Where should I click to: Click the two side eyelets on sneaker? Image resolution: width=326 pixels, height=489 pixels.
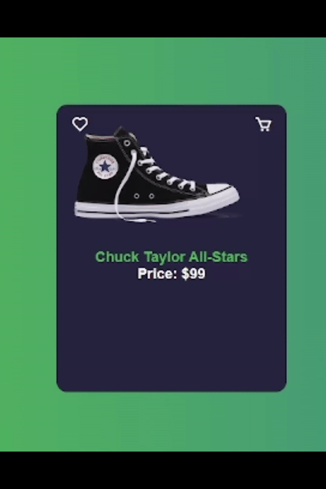(x=144, y=196)
